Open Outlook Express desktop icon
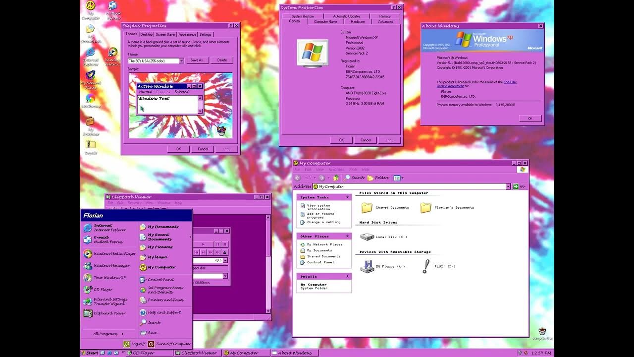 point(113,10)
